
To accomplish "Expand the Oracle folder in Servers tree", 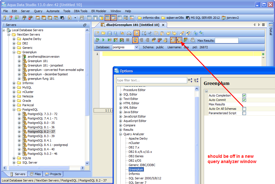I will tap(14, 101).
